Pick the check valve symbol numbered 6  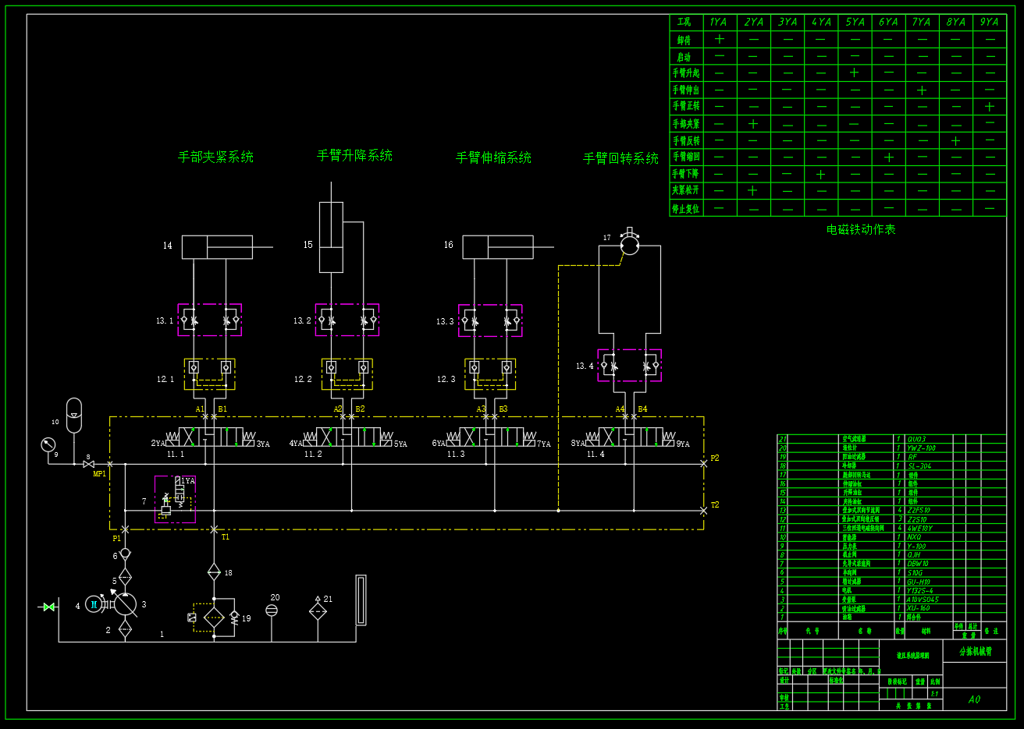[x=125, y=554]
